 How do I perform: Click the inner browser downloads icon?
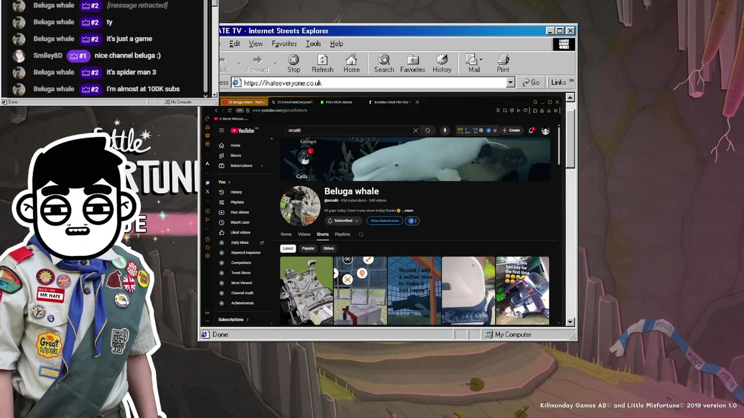coord(549,110)
